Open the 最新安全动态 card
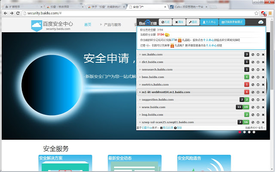 click(x=134, y=163)
